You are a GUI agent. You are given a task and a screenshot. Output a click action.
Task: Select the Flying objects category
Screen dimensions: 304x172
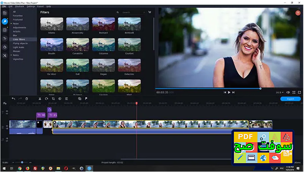point(20,44)
